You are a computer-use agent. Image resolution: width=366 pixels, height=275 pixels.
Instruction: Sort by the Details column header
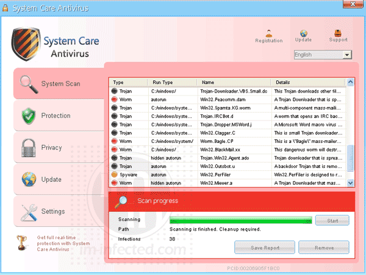pos(307,82)
